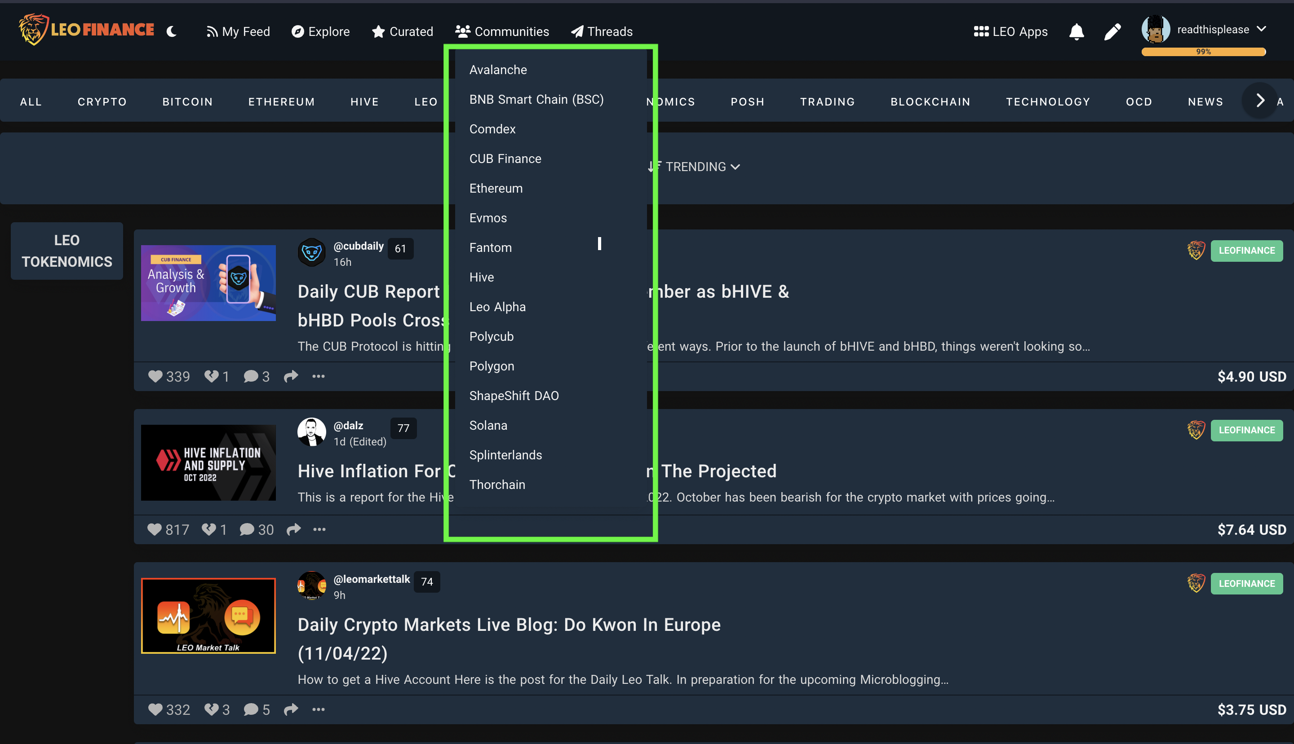Image resolution: width=1294 pixels, height=744 pixels.
Task: Share the Hive Inflation post
Action: tap(293, 529)
